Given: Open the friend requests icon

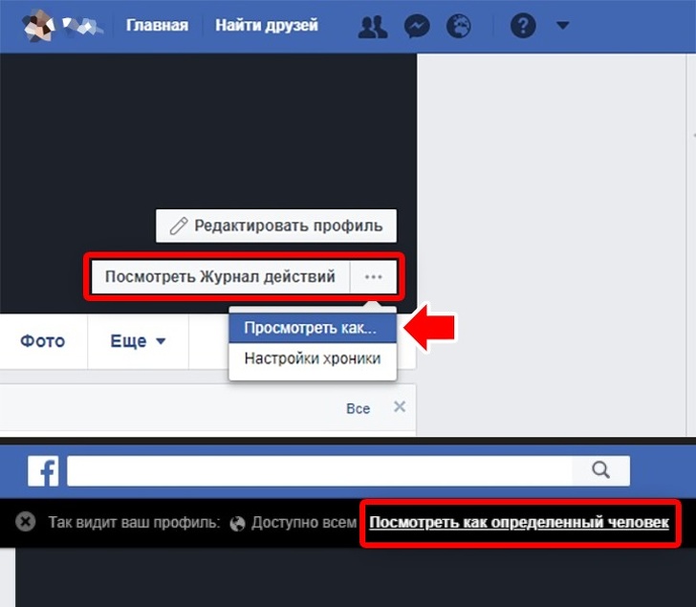Looking at the screenshot, I should pos(372,26).
